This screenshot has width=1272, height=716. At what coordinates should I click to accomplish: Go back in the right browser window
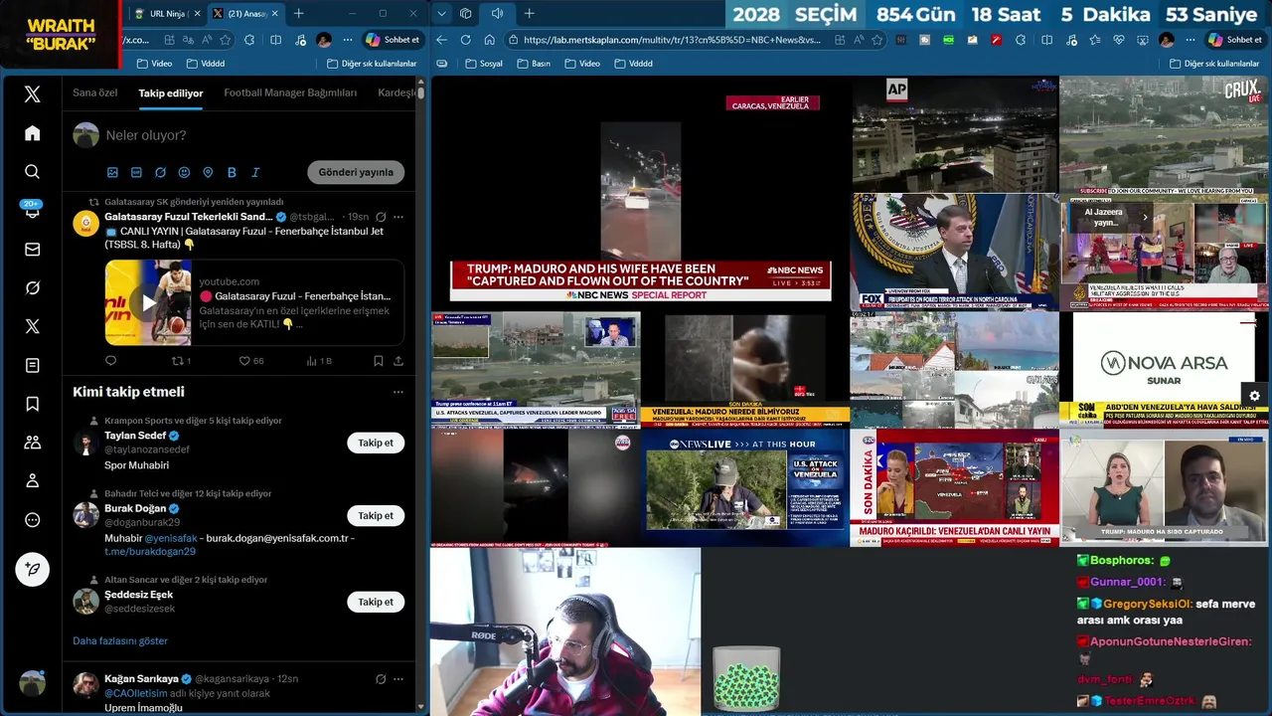click(441, 40)
